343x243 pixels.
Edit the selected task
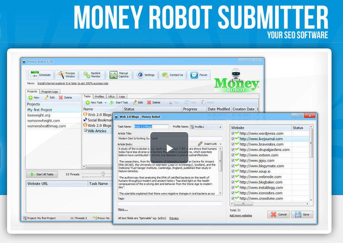tap(138, 103)
